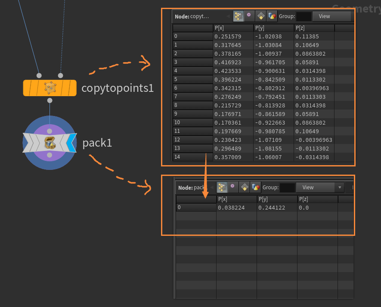The height and width of the screenshot is (307, 381).
Task: Open View dropdown in copytopoints spreadsheet
Action: click(x=331, y=16)
